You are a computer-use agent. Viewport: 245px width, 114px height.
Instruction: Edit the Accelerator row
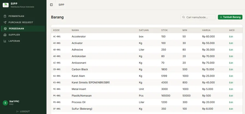coord(231,37)
